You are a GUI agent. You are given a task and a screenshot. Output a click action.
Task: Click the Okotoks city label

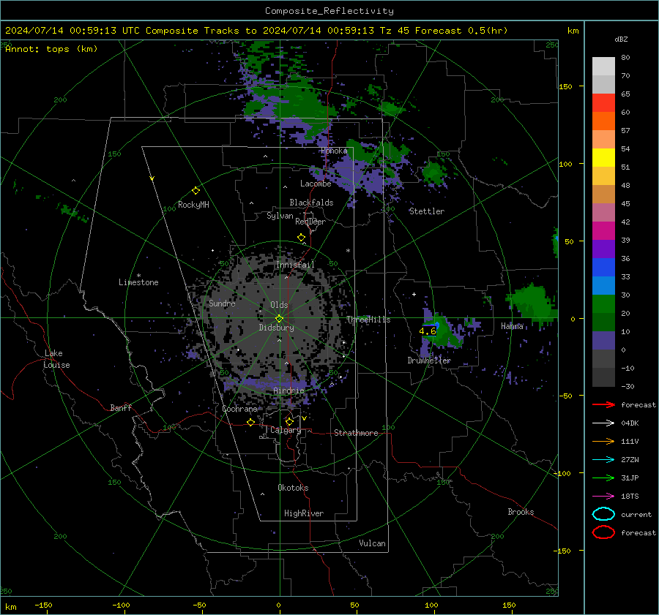pyautogui.click(x=293, y=488)
